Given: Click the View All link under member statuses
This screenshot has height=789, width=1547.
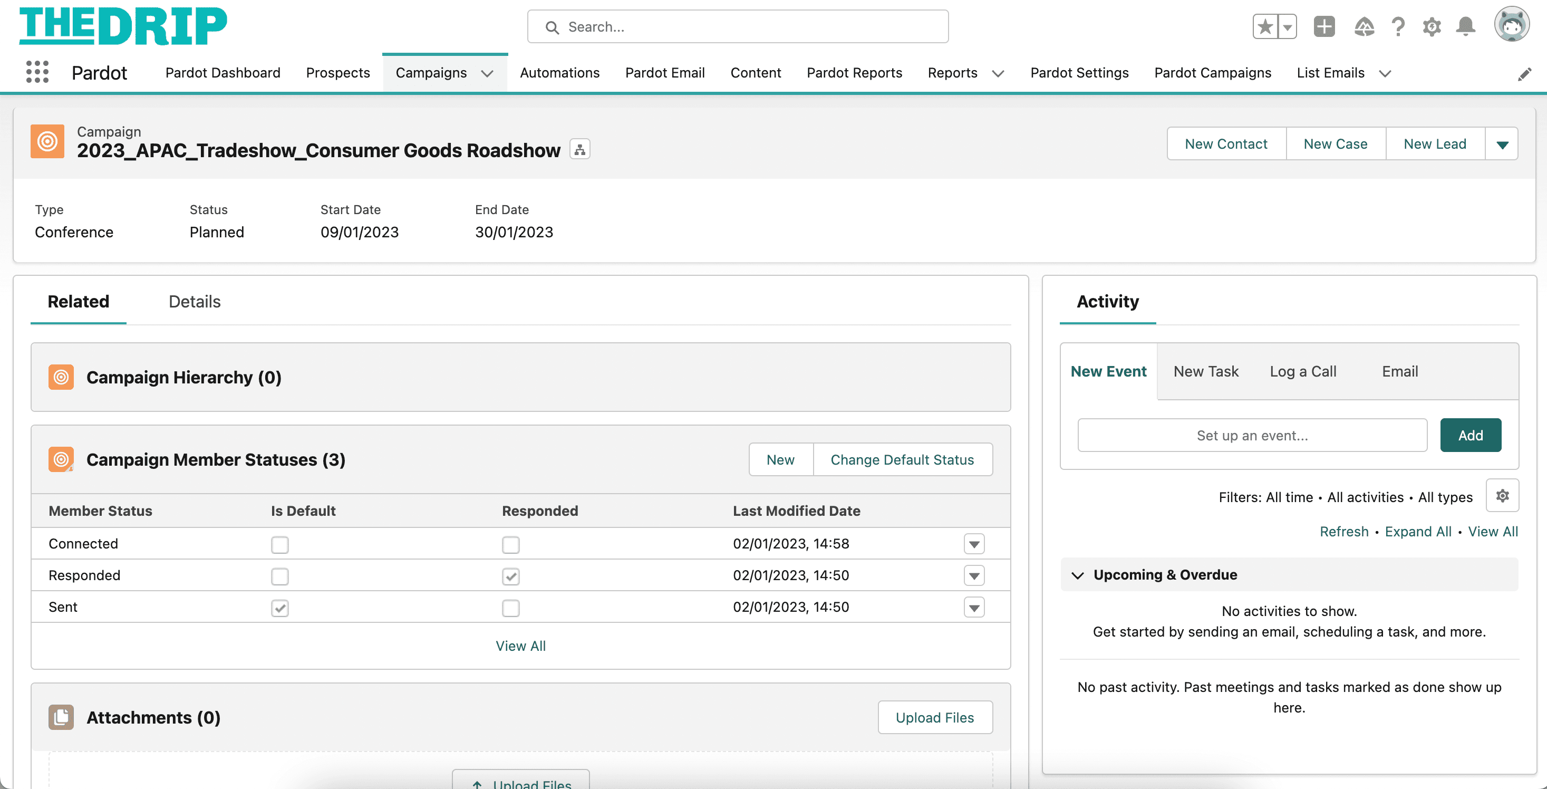Looking at the screenshot, I should click(520, 646).
